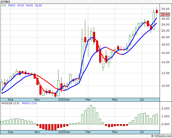This screenshot has height=138, width=172.
Task: Select the CYD legend label
Action: coord(4,6)
